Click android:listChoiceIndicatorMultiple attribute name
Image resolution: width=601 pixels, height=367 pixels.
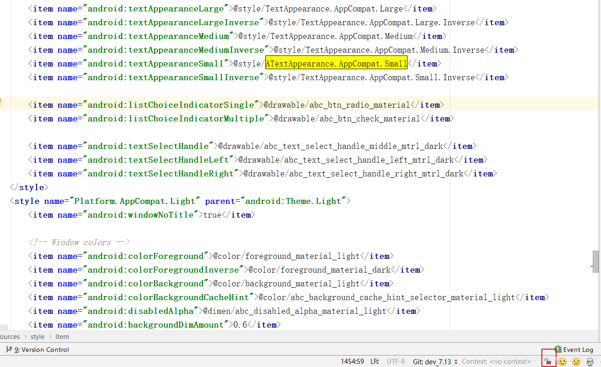(176, 119)
